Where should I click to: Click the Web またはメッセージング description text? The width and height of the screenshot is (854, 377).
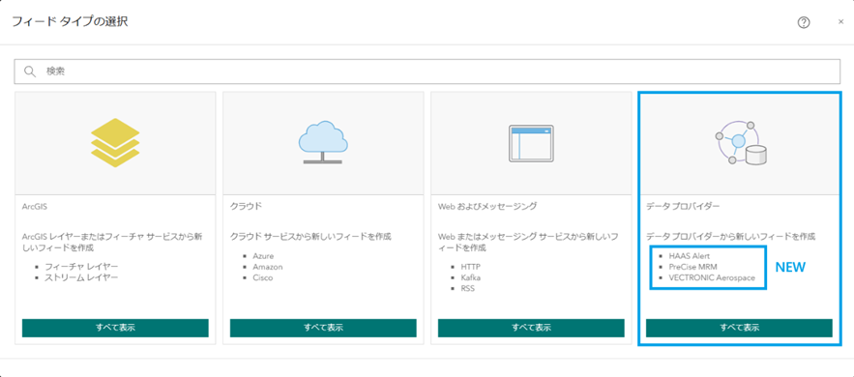528,242
